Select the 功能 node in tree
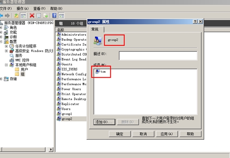 [13, 32]
